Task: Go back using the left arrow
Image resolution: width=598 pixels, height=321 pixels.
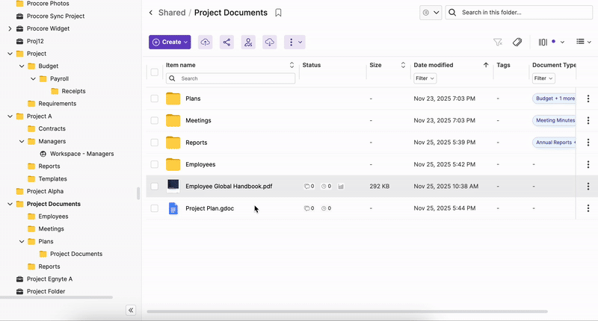Action: click(x=151, y=13)
